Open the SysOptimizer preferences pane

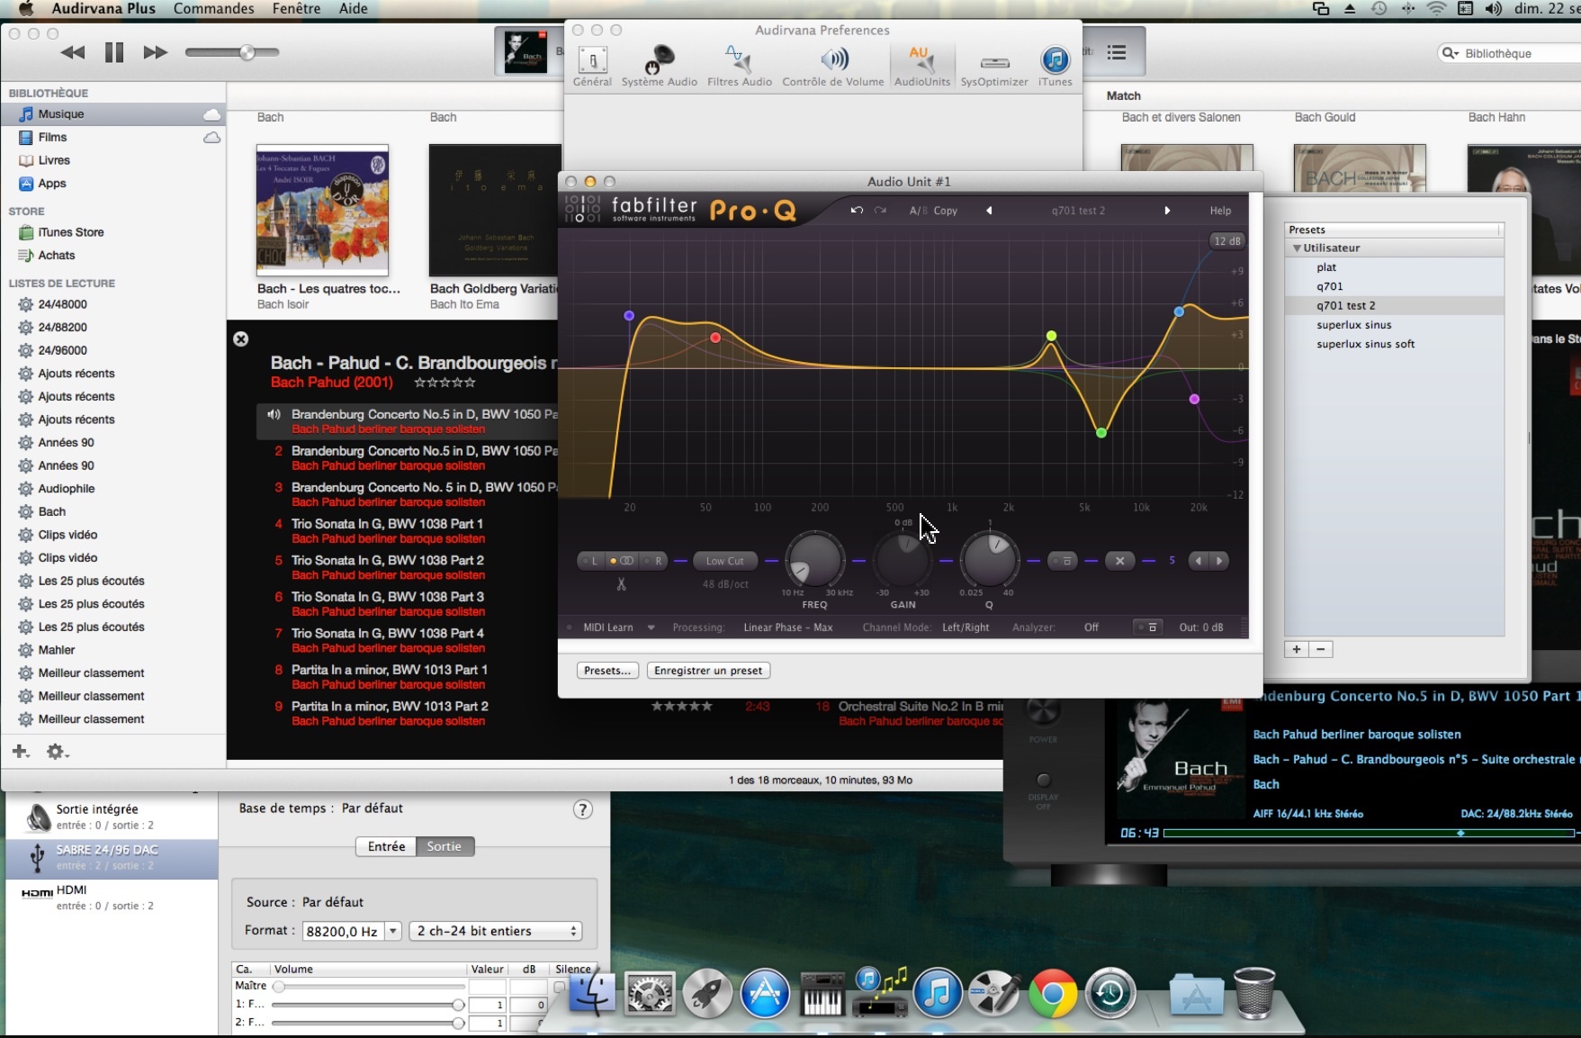point(993,67)
